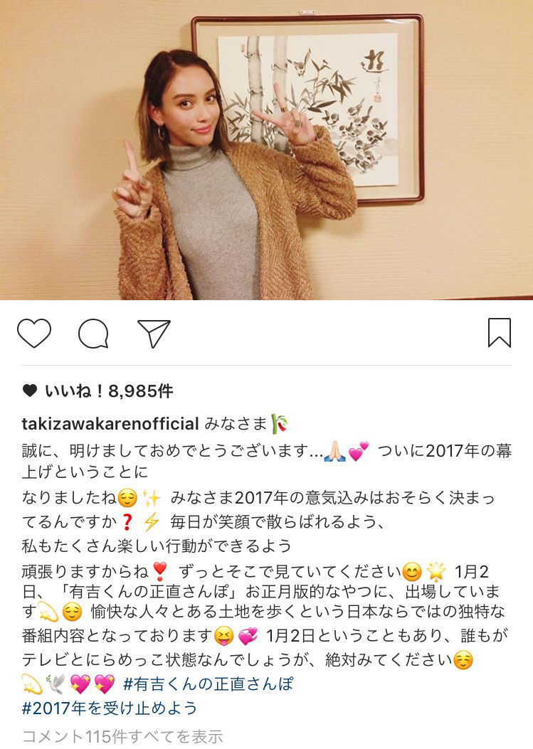Screen dimensions: 533x749
Task: View the list of 8,985件 likes
Action: [x=109, y=391]
